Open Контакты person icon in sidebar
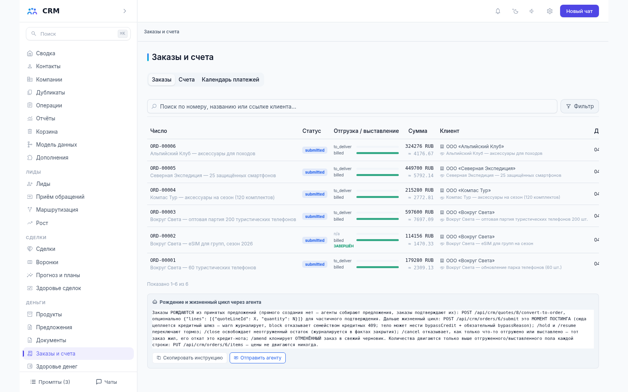 pos(30,66)
